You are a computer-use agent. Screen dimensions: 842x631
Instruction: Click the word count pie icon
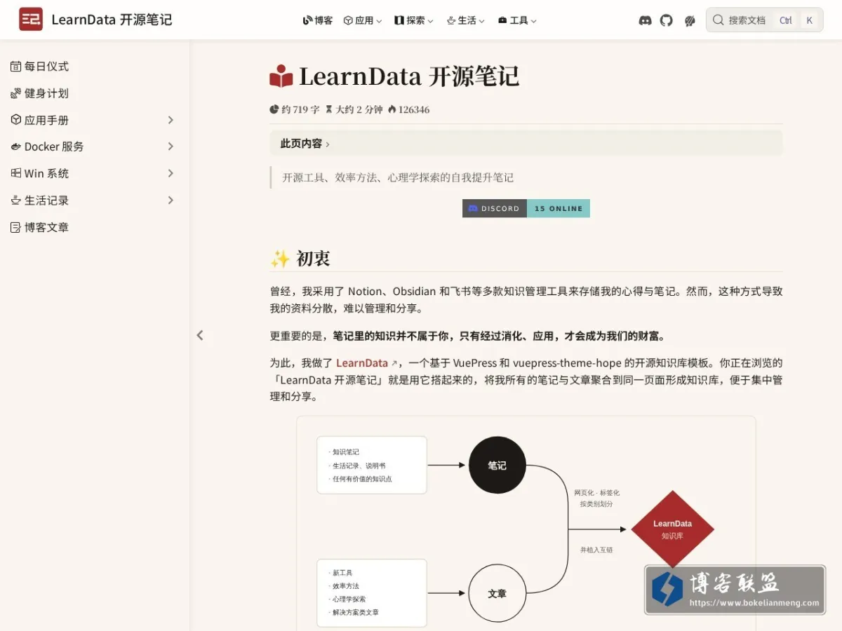coord(274,109)
